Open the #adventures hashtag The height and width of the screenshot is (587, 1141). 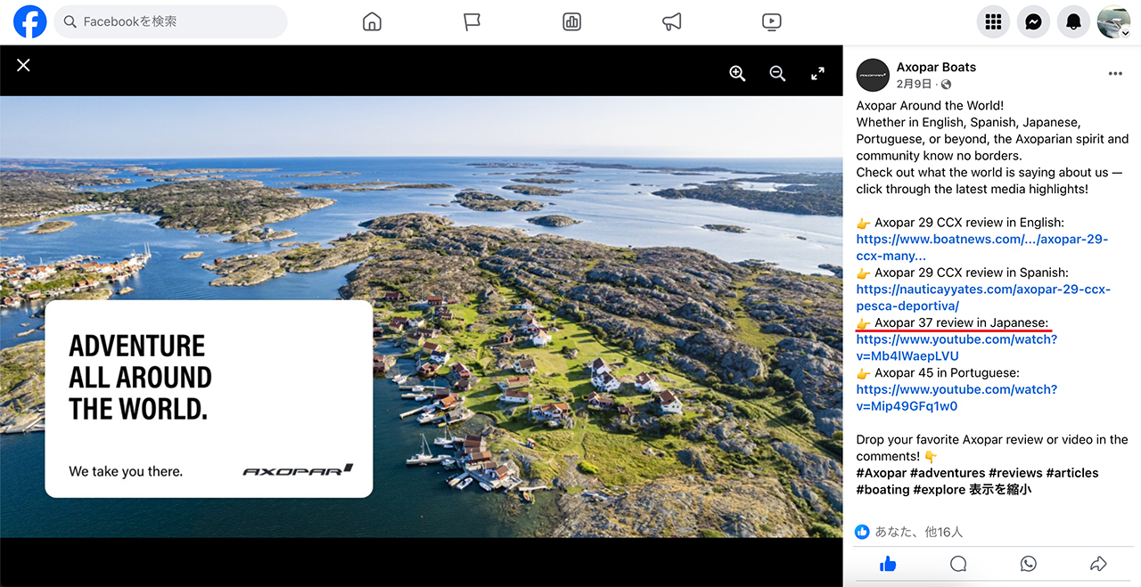click(948, 473)
